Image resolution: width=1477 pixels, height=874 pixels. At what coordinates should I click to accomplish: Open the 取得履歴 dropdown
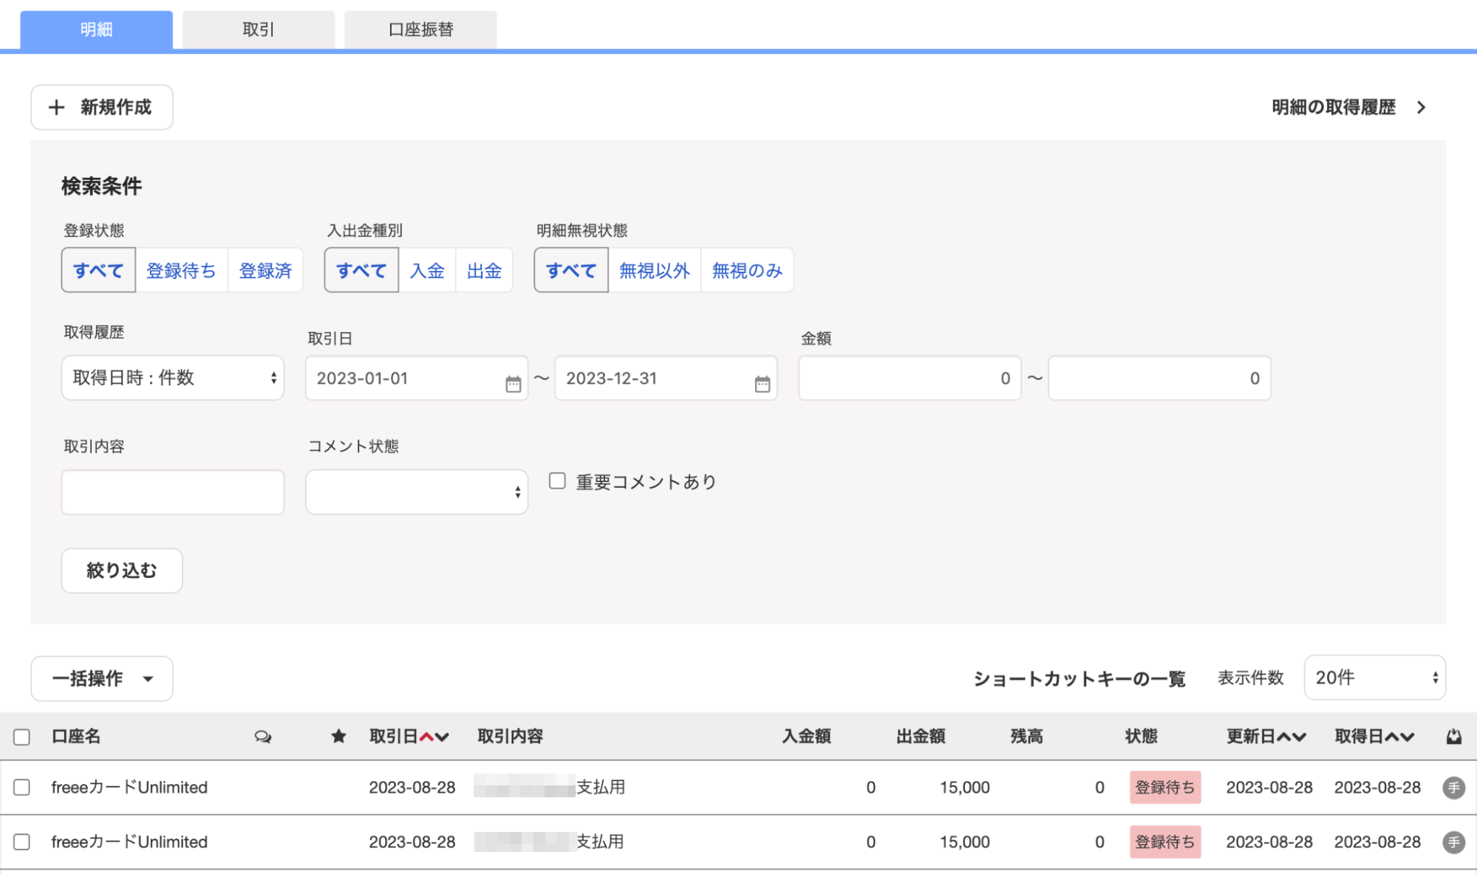173,378
